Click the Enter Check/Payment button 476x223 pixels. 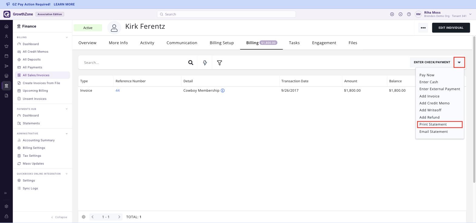[x=432, y=62]
